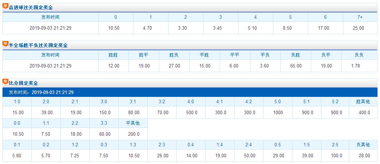Pick score 5:0 odds 1000
The width and height of the screenshot is (380, 164).
click(x=278, y=112)
